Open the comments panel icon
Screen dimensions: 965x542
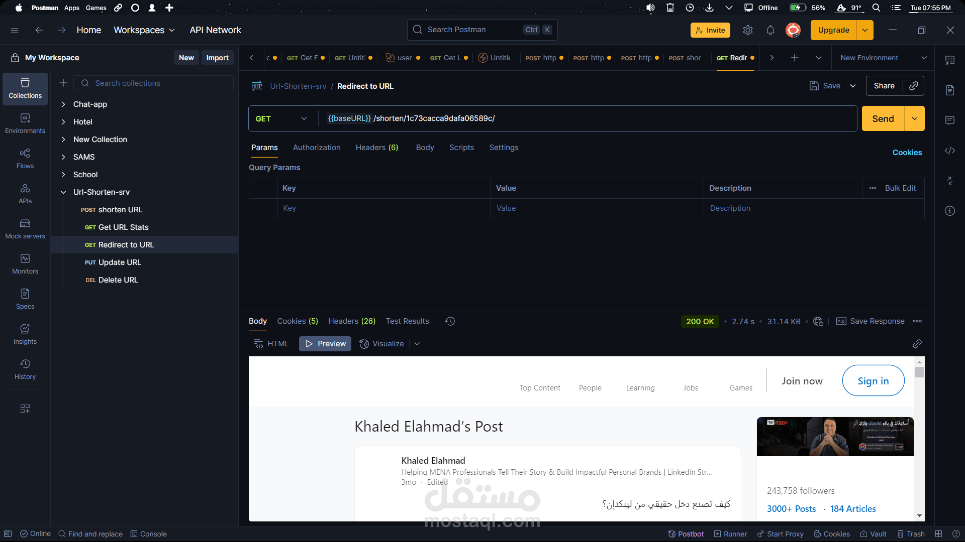[x=950, y=120]
